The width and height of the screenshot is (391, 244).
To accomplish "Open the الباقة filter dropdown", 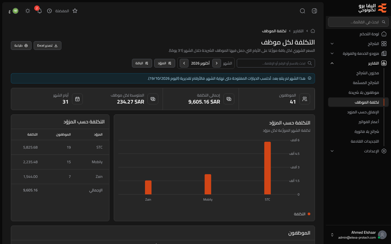I will tap(142, 63).
